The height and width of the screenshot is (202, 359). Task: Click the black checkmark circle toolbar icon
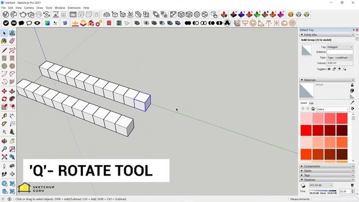click(6, 23)
